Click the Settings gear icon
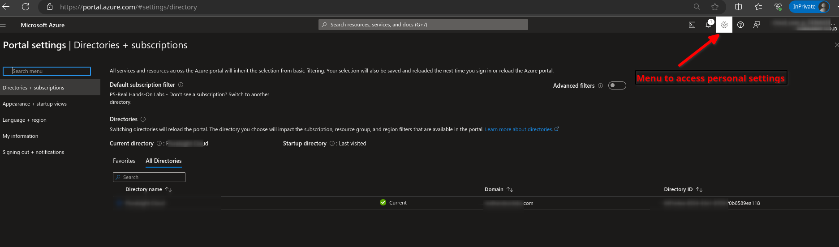 point(724,25)
